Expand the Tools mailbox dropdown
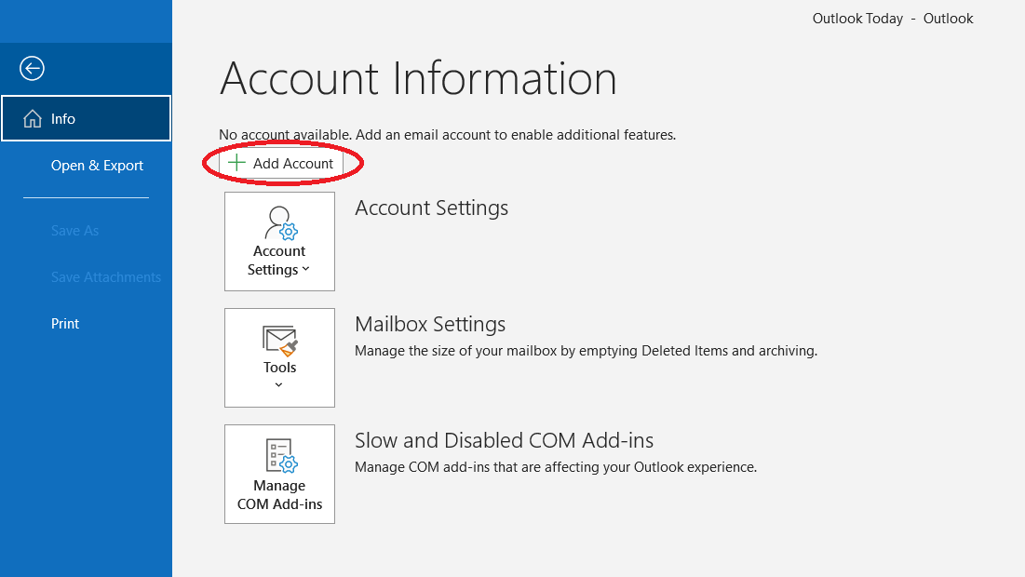The width and height of the screenshot is (1025, 577). pyautogui.click(x=280, y=357)
